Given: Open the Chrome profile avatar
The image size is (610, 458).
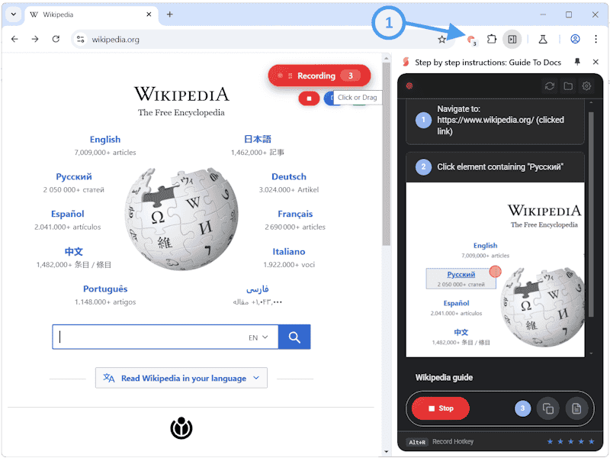Looking at the screenshot, I should tap(575, 39).
